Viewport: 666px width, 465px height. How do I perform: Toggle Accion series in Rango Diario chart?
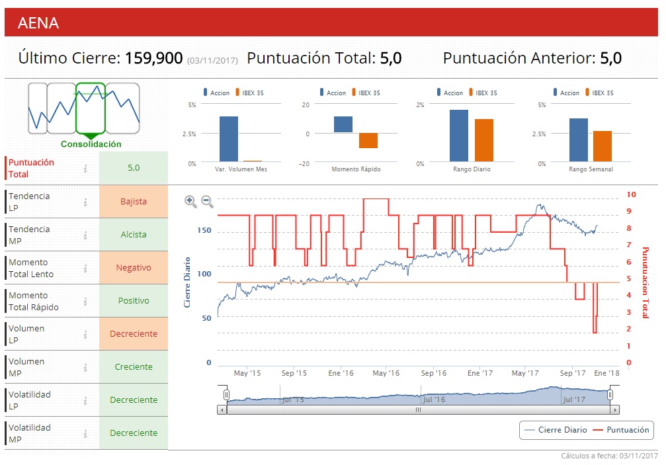tap(450, 93)
